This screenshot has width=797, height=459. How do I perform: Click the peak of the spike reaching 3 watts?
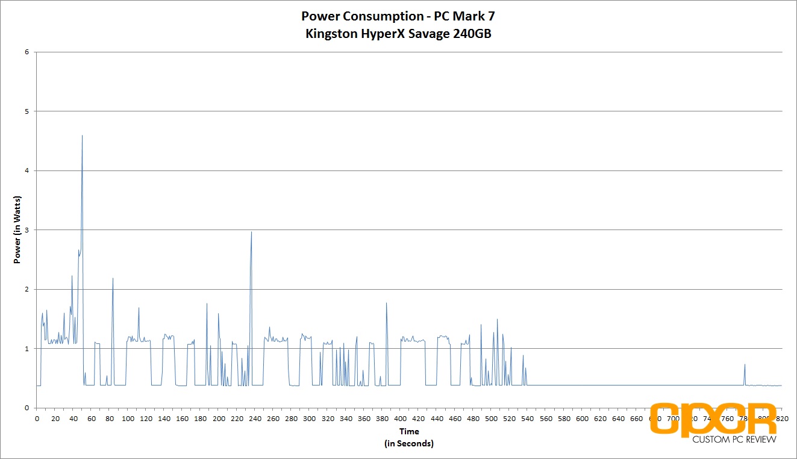(251, 232)
